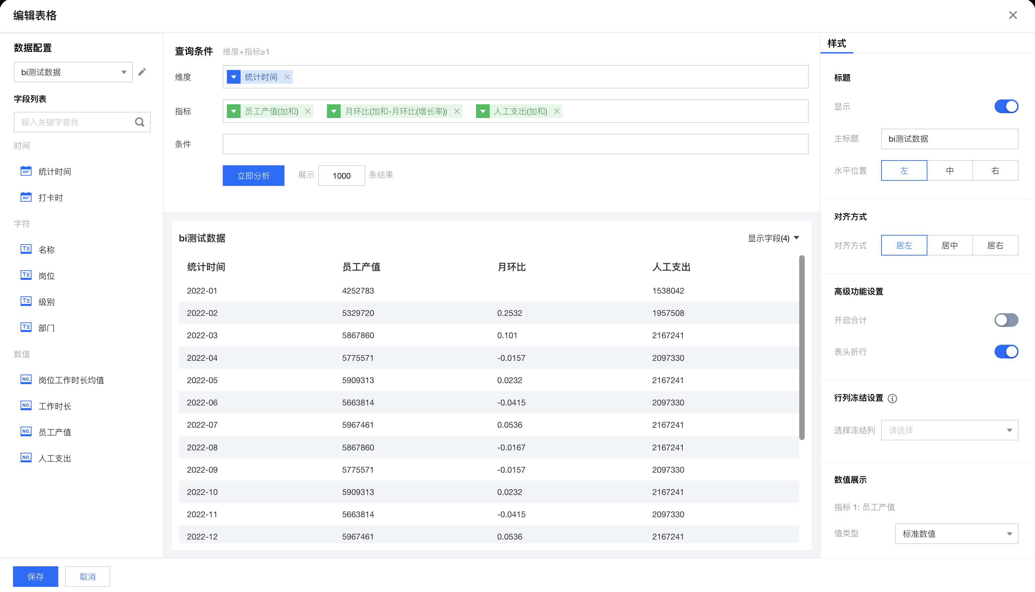Expand the 显示字段(4) dropdown

click(774, 238)
